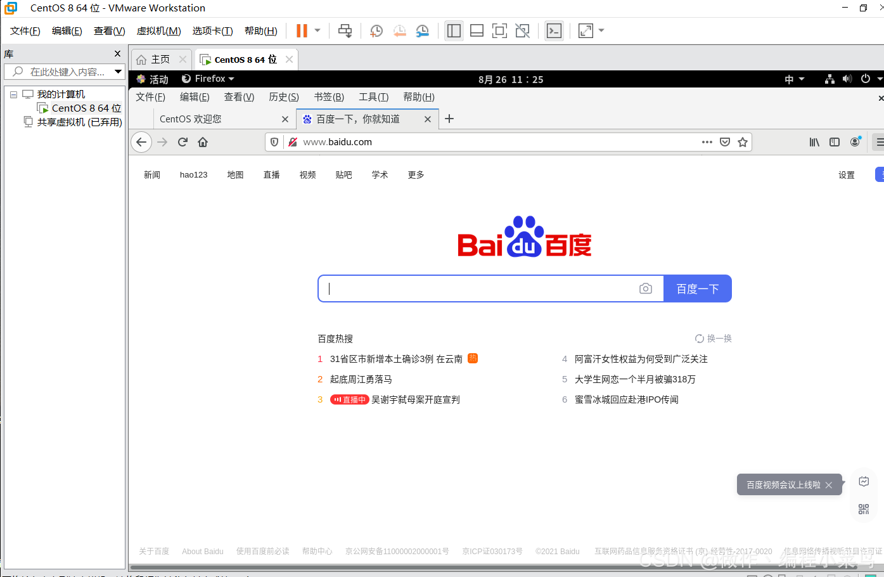Image resolution: width=884 pixels, height=577 pixels.
Task: Open VMware 选项卡(T) menu
Action: click(x=213, y=31)
